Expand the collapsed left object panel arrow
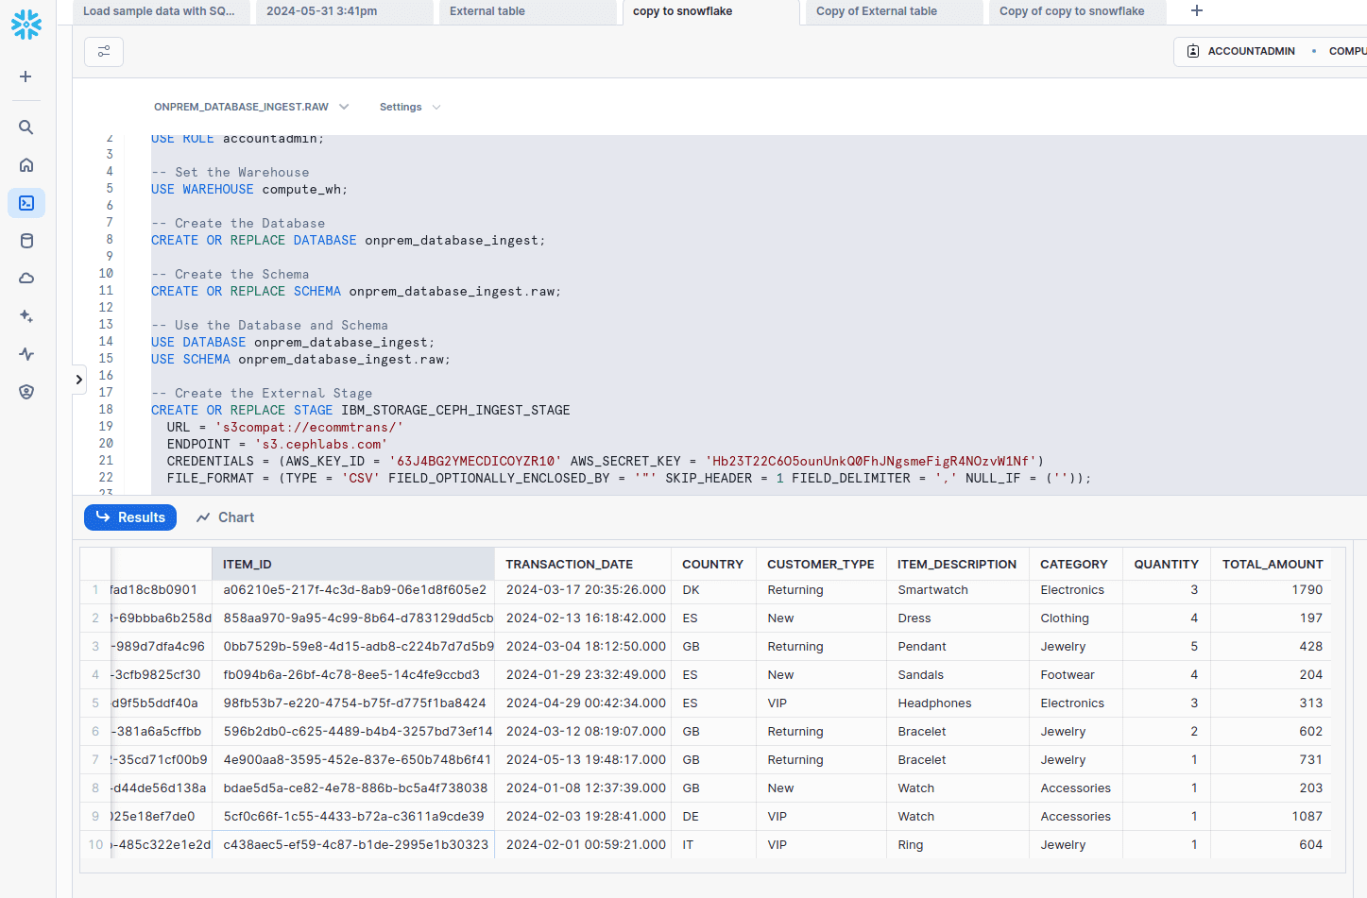 pos(78,380)
